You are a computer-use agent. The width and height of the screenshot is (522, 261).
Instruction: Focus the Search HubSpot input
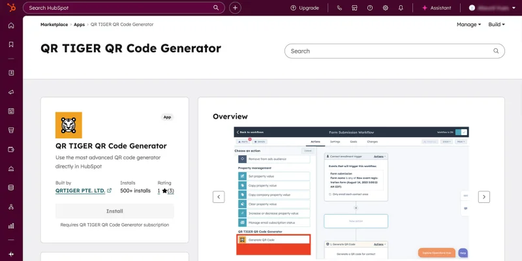tap(124, 8)
